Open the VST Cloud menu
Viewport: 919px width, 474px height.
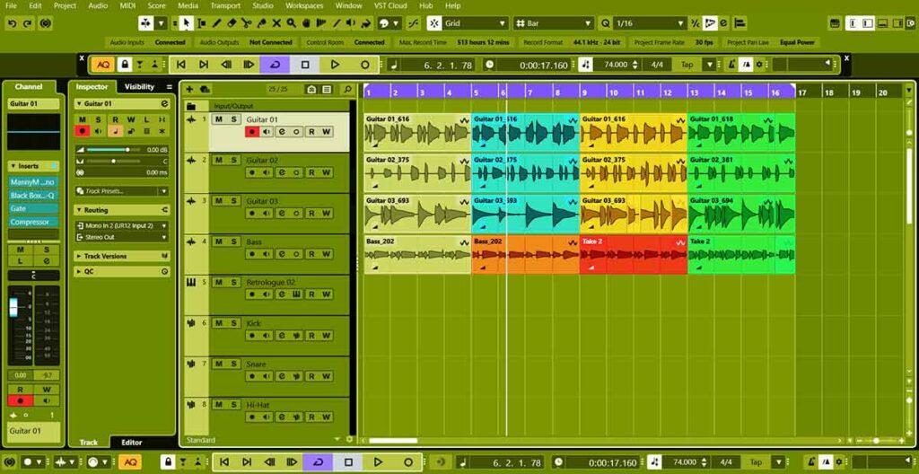pyautogui.click(x=391, y=5)
